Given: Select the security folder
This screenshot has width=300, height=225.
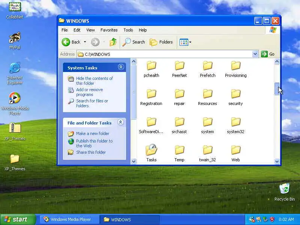Looking at the screenshot, I should click(236, 97).
